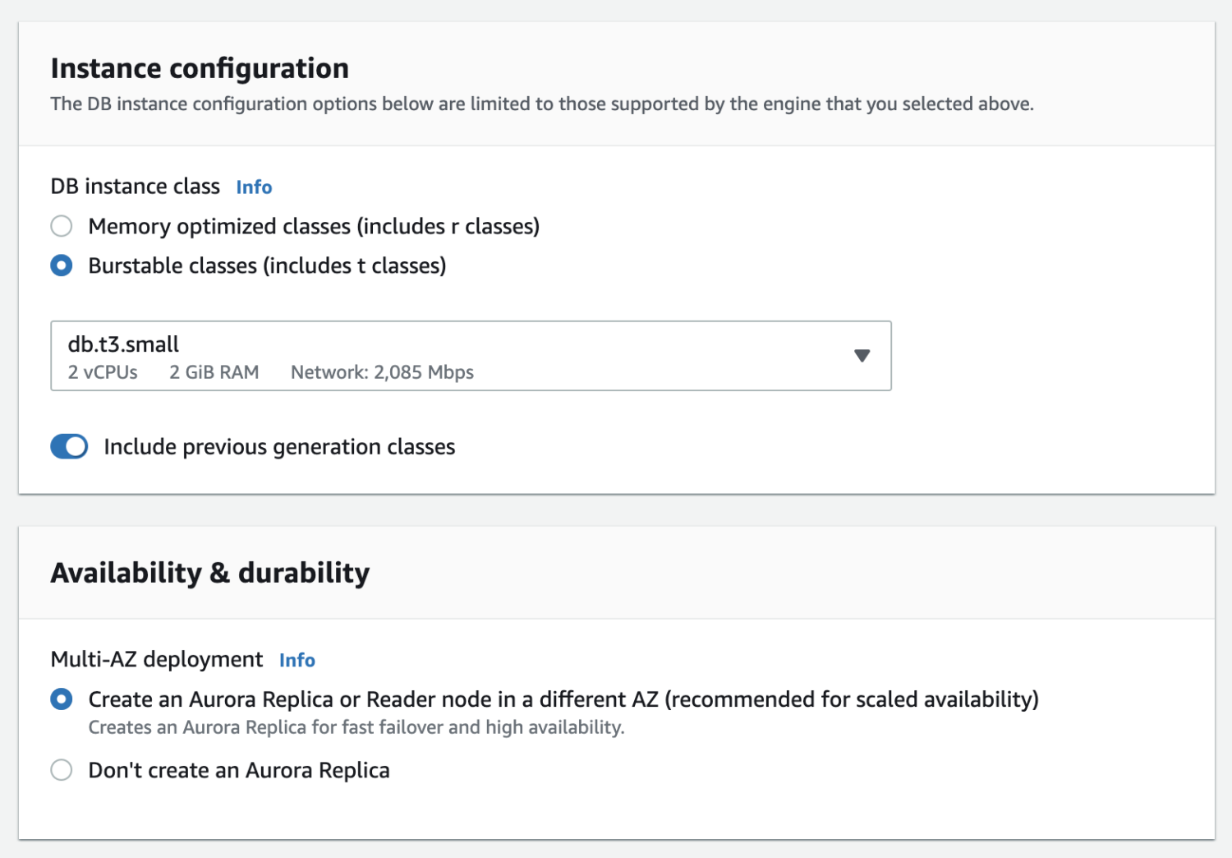Select the Memory optimized classes radio button
Image resolution: width=1232 pixels, height=858 pixels.
(62, 226)
